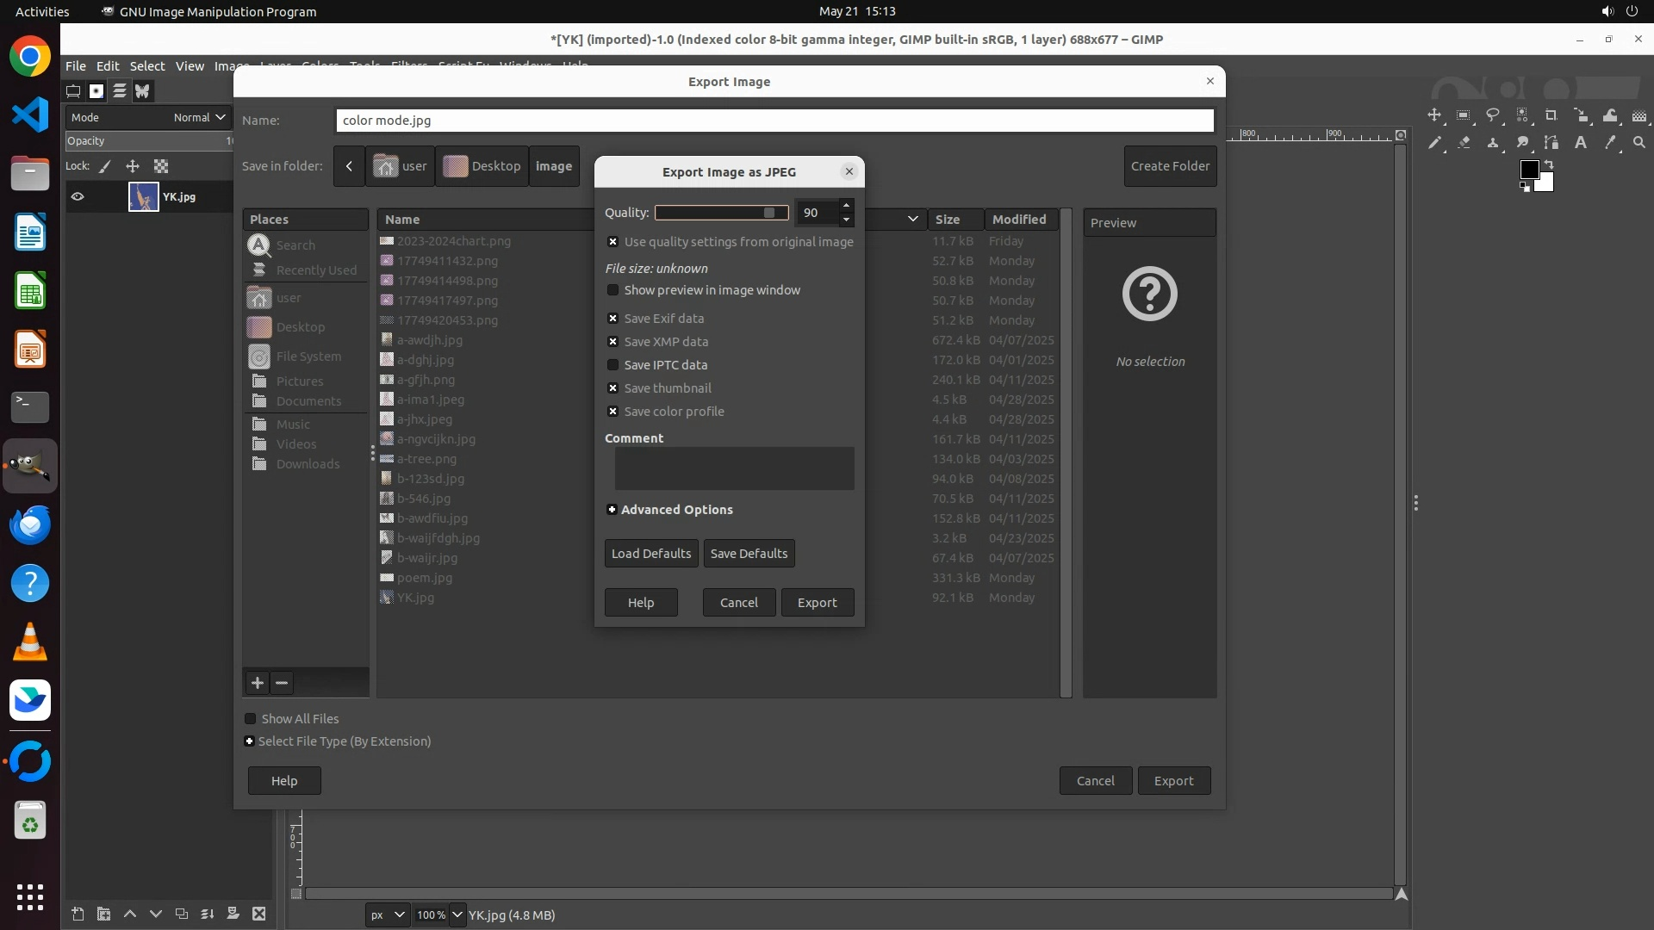
Task: Open the Select menu
Action: [146, 66]
